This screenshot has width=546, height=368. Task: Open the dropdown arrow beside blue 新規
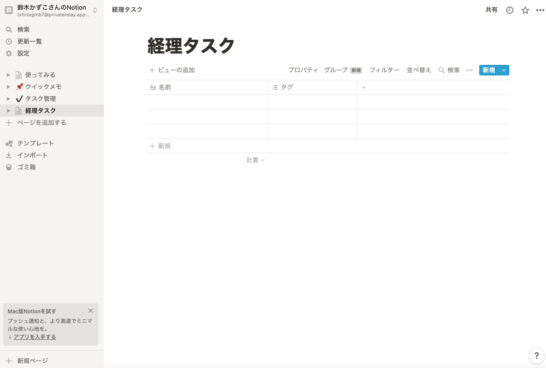click(x=504, y=70)
